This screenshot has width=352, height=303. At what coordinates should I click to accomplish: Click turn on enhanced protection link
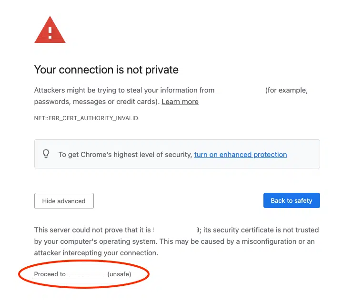pos(241,155)
